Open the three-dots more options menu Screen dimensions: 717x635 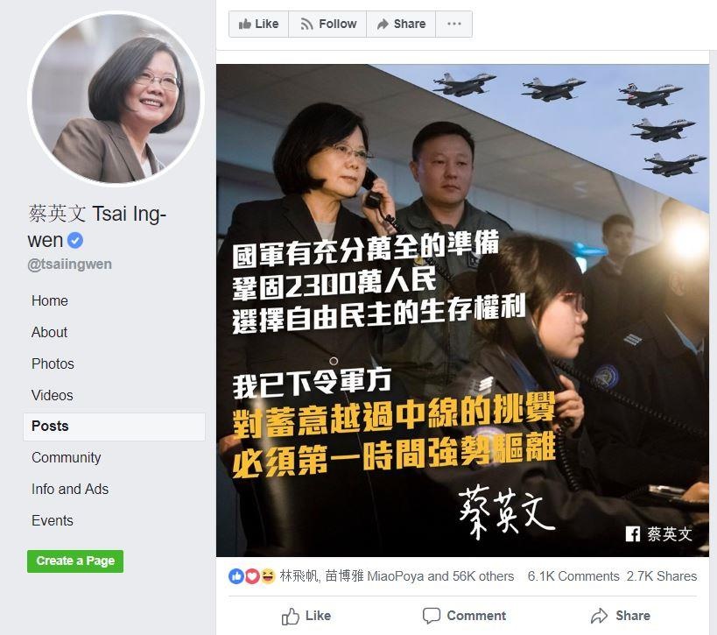click(x=454, y=24)
